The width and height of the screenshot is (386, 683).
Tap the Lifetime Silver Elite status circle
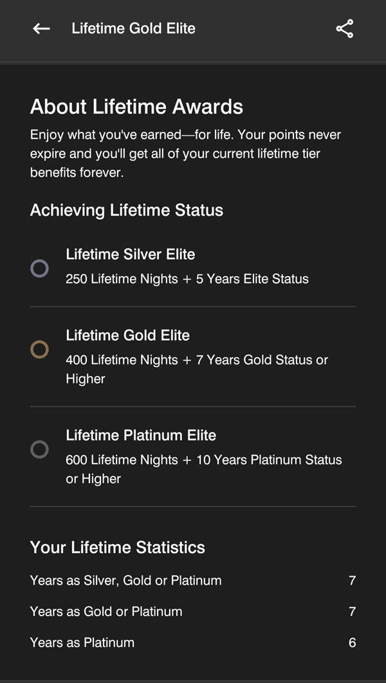pos(39,269)
